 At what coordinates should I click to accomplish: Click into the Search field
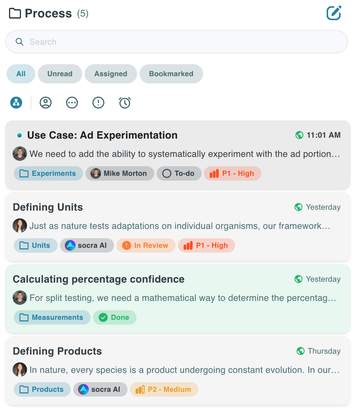(x=176, y=42)
